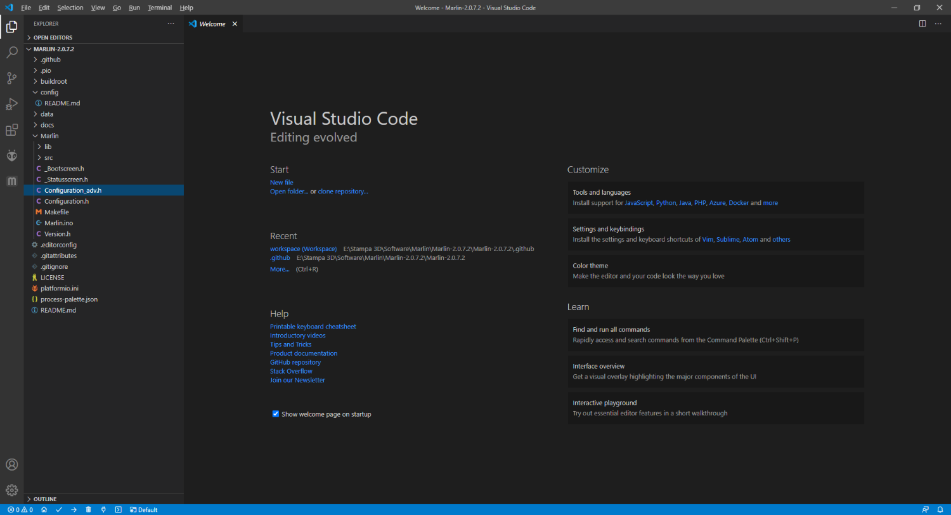
Task: Open the Manage gear icon
Action: click(11, 490)
